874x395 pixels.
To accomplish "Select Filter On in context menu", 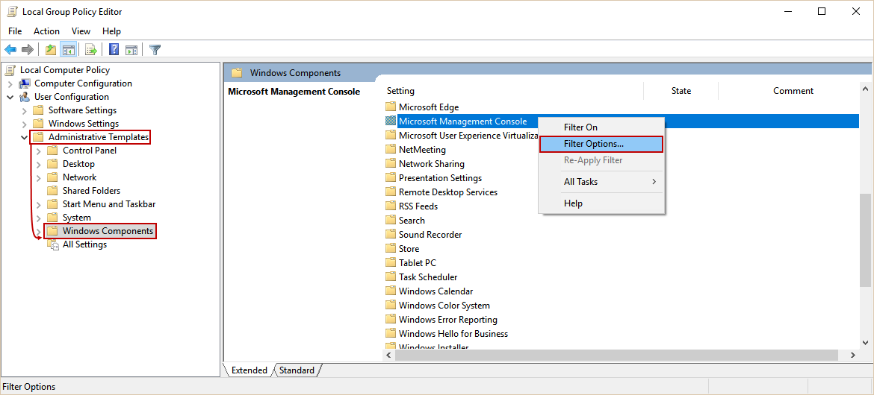I will [x=580, y=127].
